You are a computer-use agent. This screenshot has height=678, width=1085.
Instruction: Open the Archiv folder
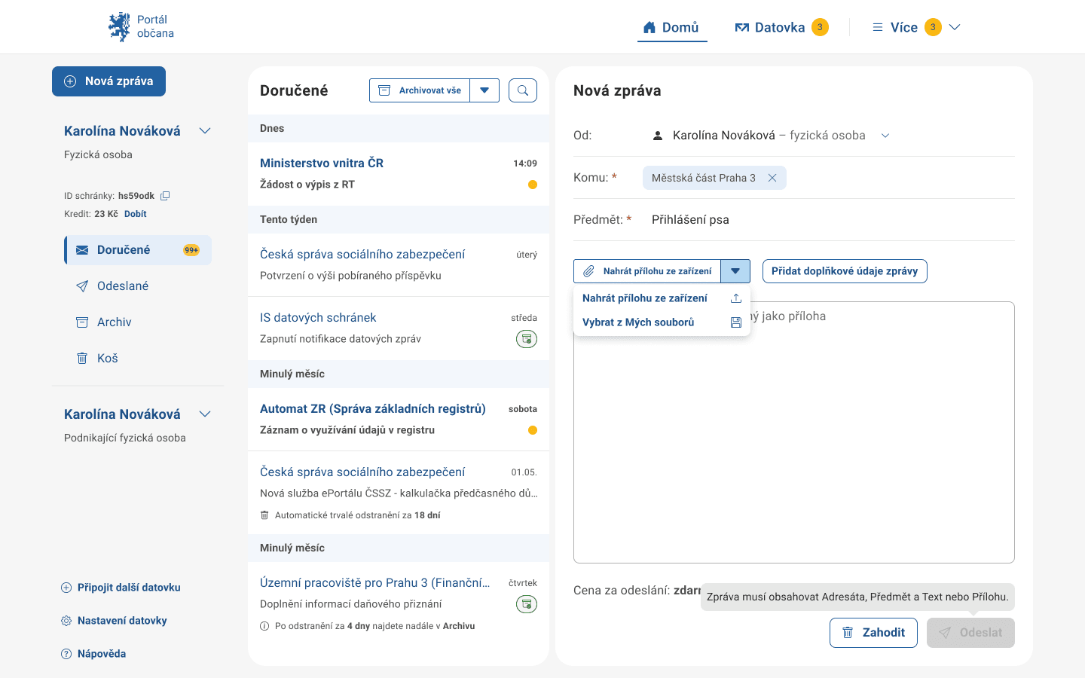(x=114, y=322)
